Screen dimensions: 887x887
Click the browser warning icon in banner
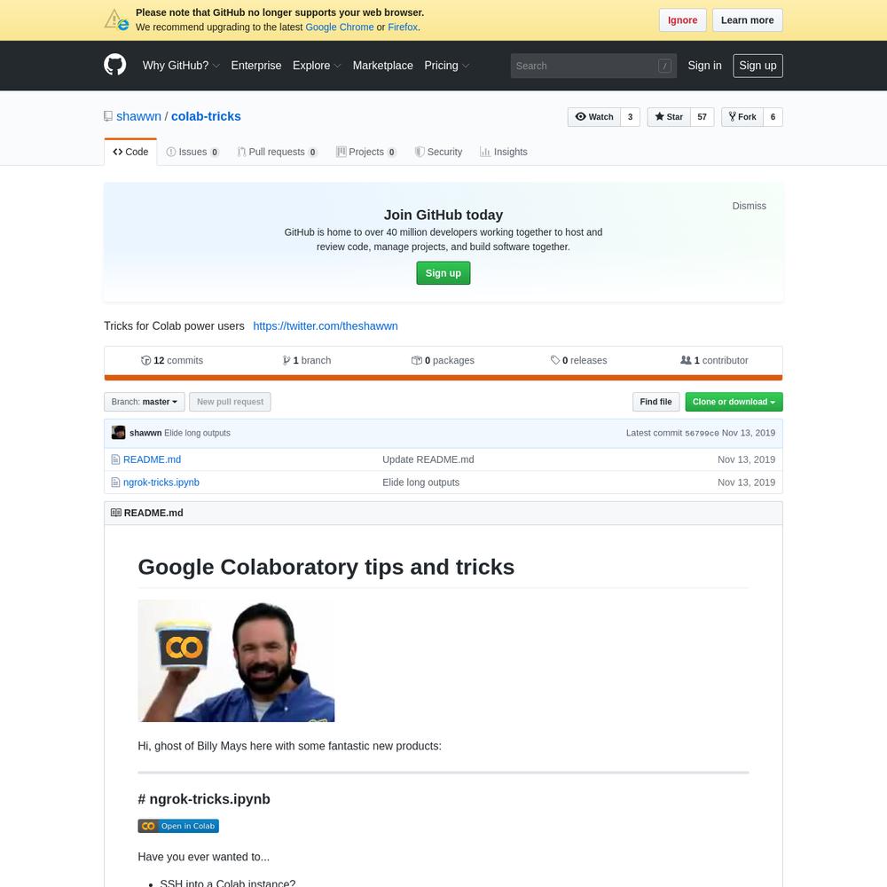[x=116, y=20]
